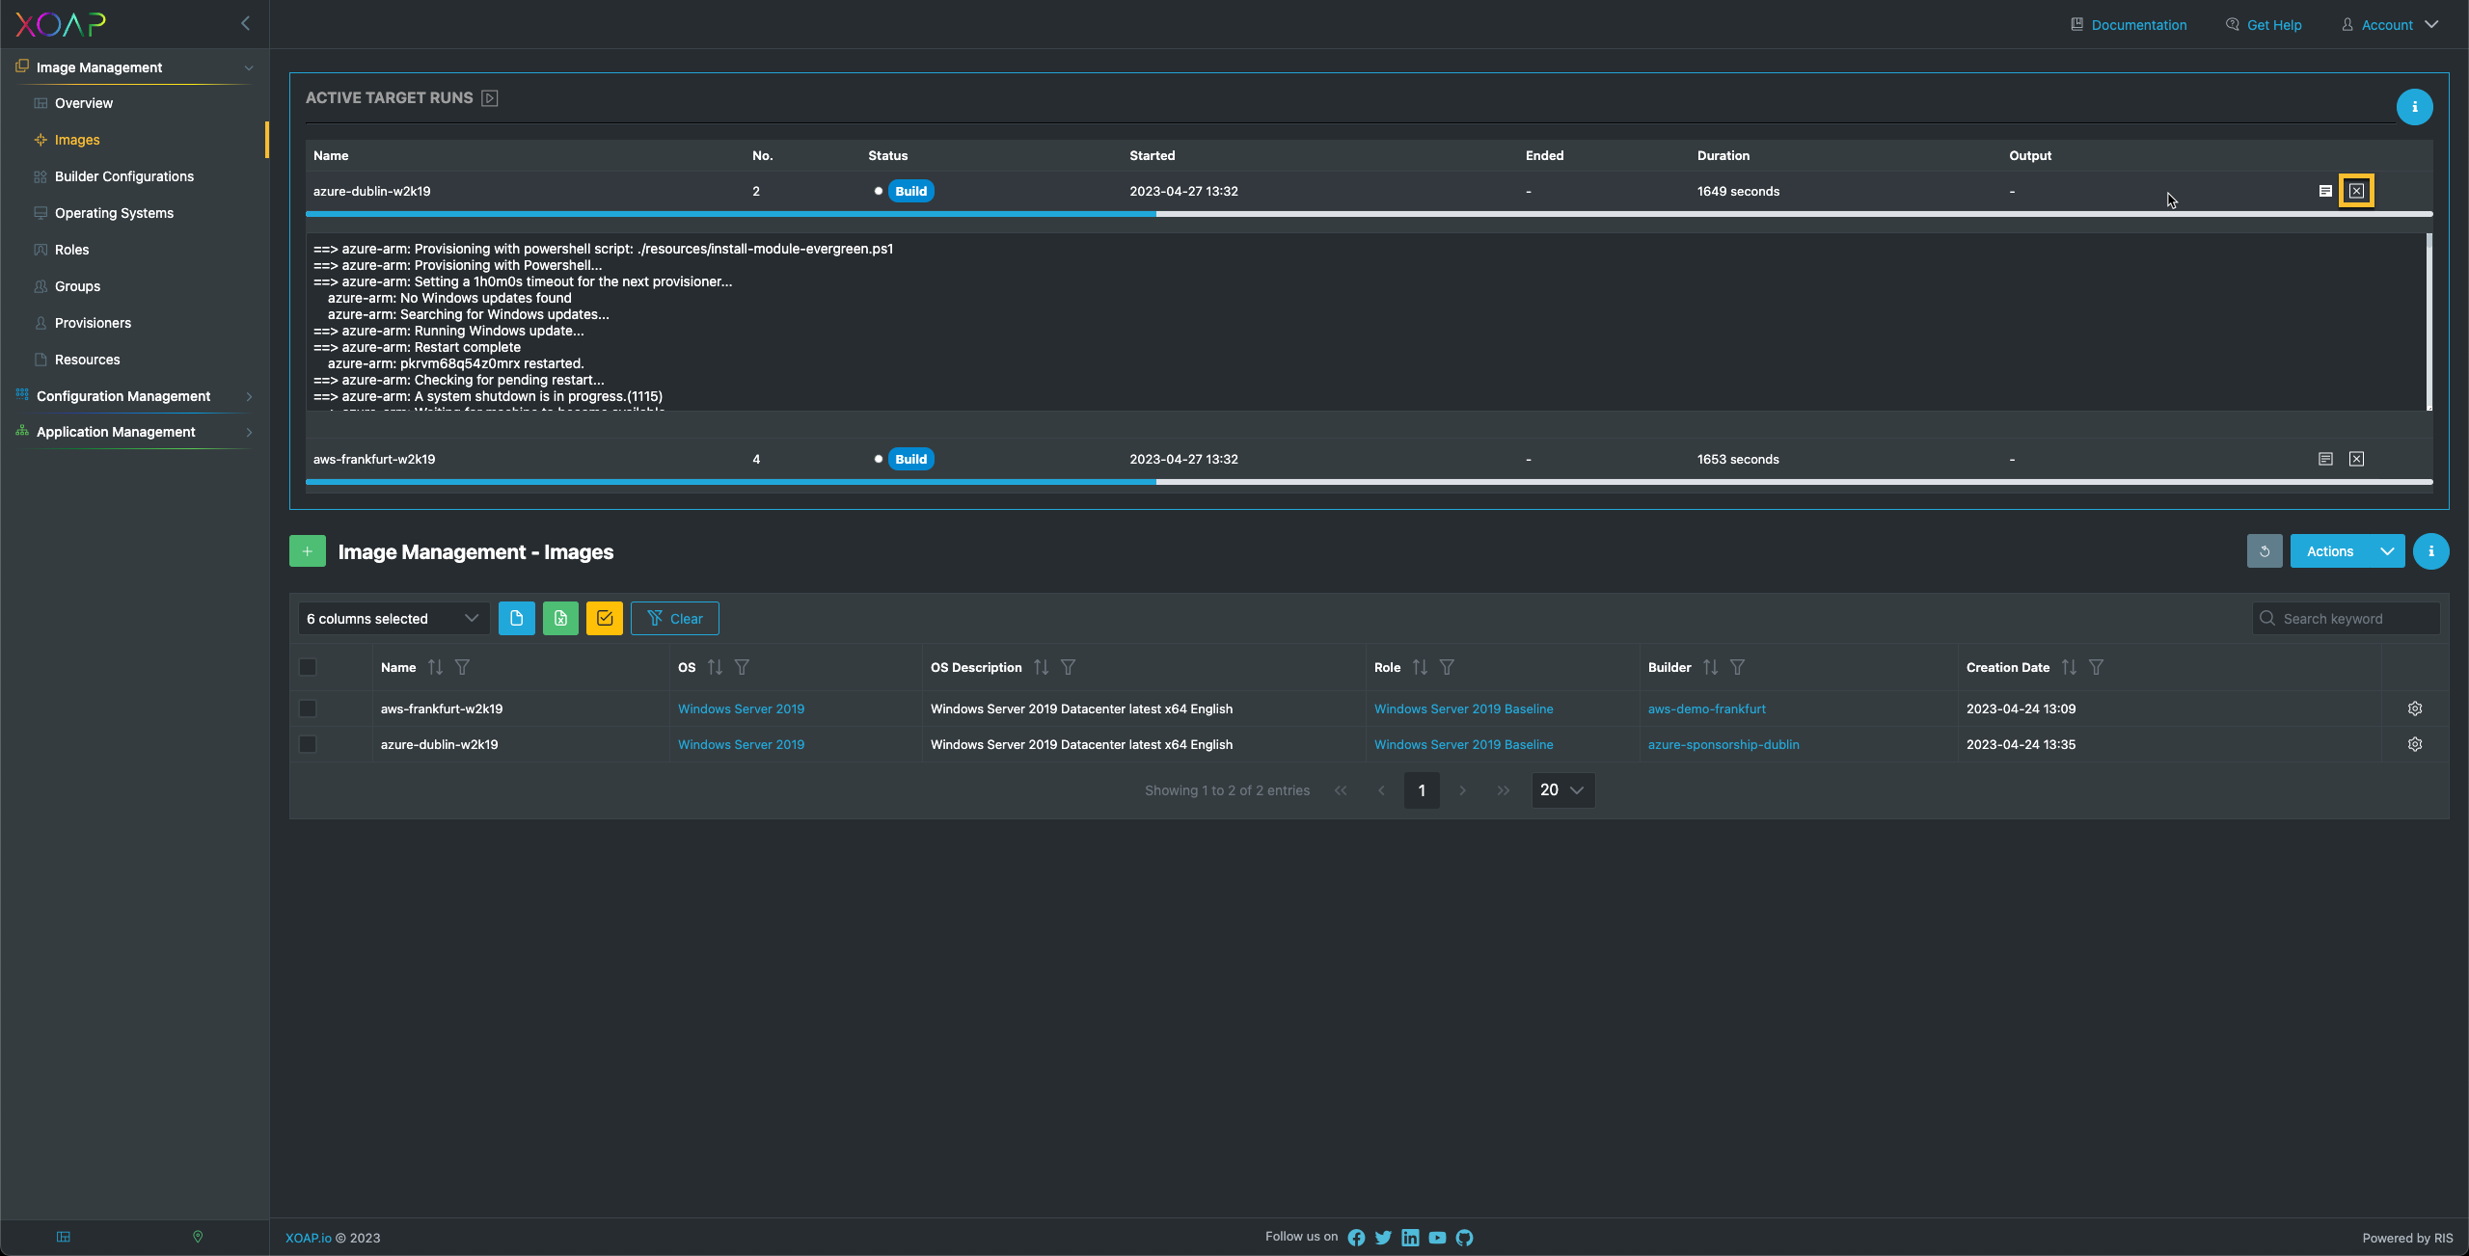
Task: Open the Account dropdown menu
Action: coord(2390,25)
